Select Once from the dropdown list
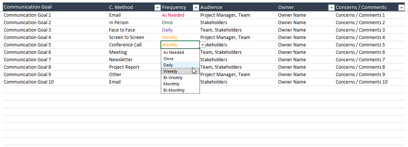The image size is (408, 147). click(180, 59)
